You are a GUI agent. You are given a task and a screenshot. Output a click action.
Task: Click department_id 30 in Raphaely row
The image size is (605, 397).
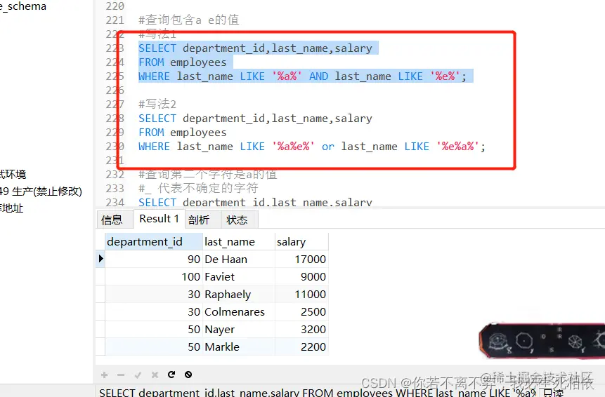[154, 294]
